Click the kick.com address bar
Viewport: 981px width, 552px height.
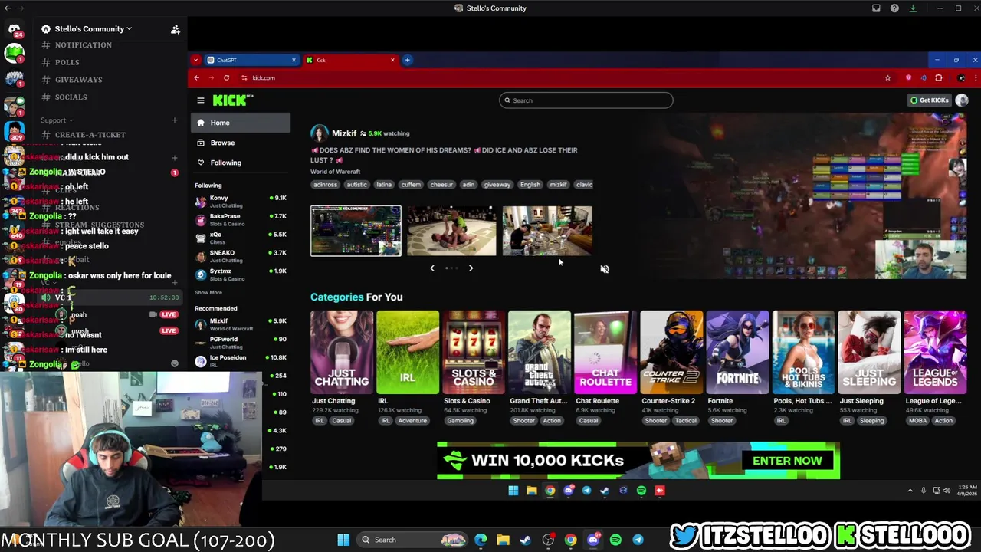[x=559, y=77]
